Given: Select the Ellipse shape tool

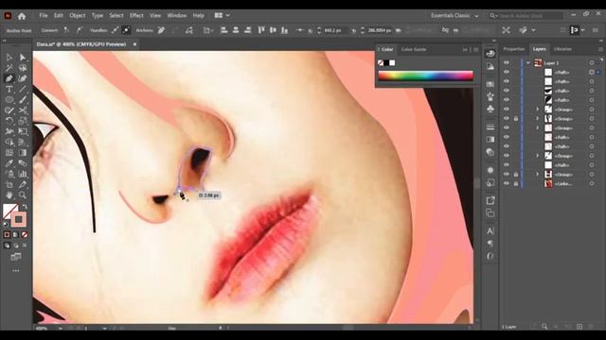Looking at the screenshot, I should click(9, 100).
